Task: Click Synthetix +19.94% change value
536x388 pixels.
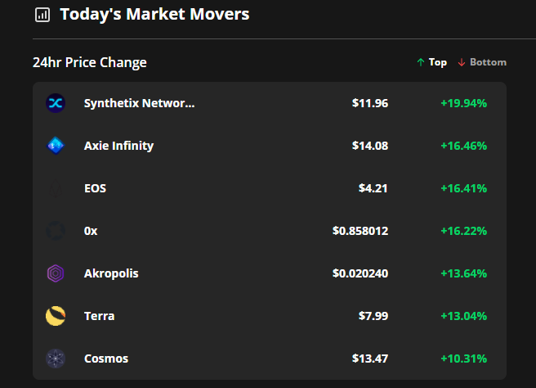Action: pos(463,103)
